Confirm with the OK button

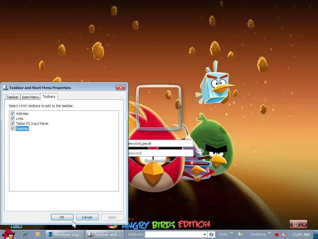(x=62, y=217)
